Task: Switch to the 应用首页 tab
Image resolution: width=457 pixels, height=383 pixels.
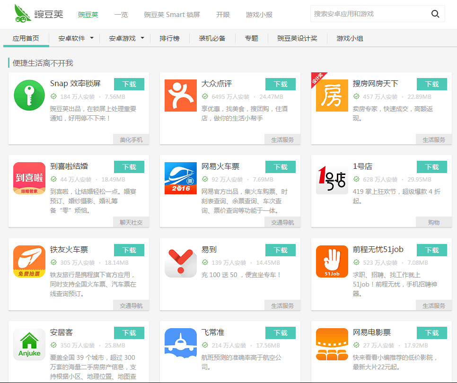Action: [x=26, y=38]
